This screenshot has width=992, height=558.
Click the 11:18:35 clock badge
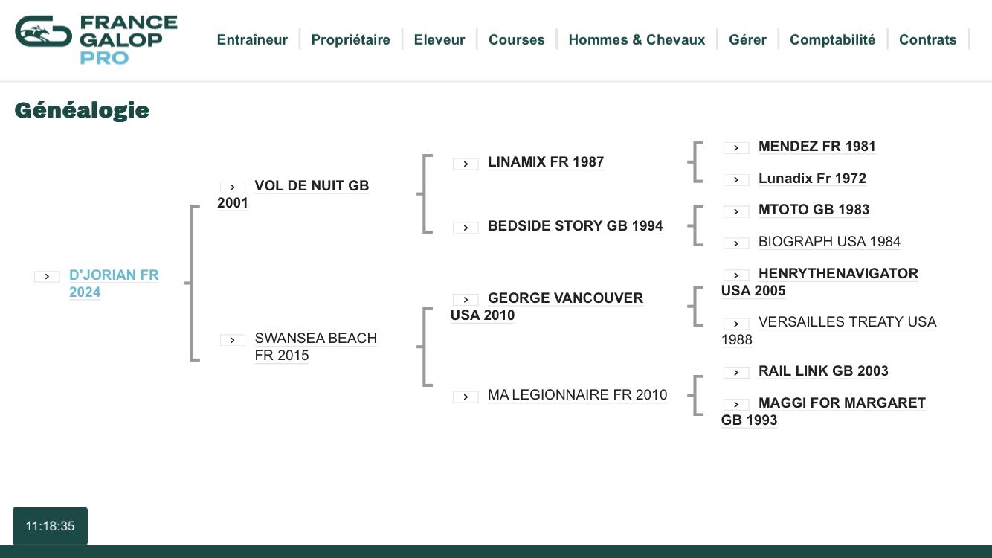(51, 526)
